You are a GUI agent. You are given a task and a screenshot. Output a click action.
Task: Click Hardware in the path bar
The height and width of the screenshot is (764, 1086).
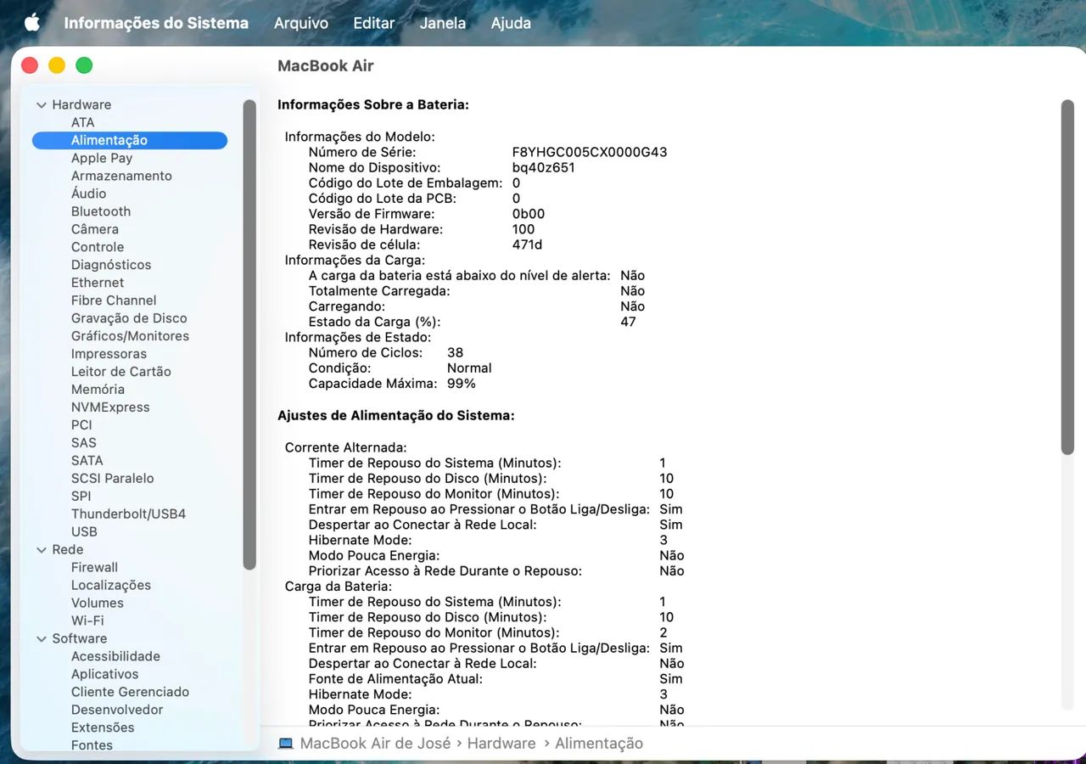coord(501,744)
